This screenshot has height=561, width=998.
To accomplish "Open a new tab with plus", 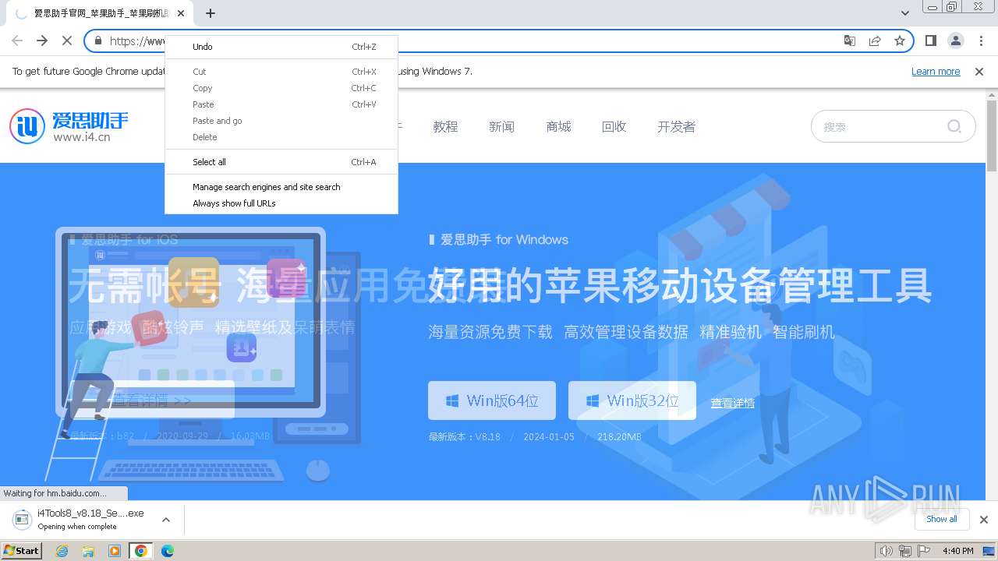I will (x=211, y=13).
